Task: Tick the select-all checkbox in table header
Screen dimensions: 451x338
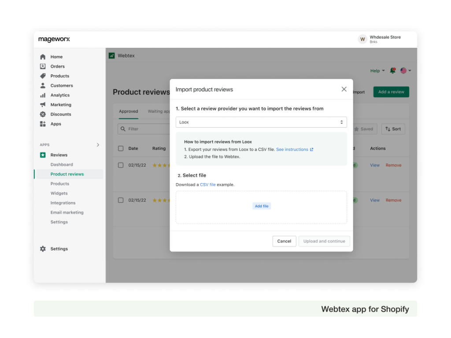Action: (x=121, y=148)
